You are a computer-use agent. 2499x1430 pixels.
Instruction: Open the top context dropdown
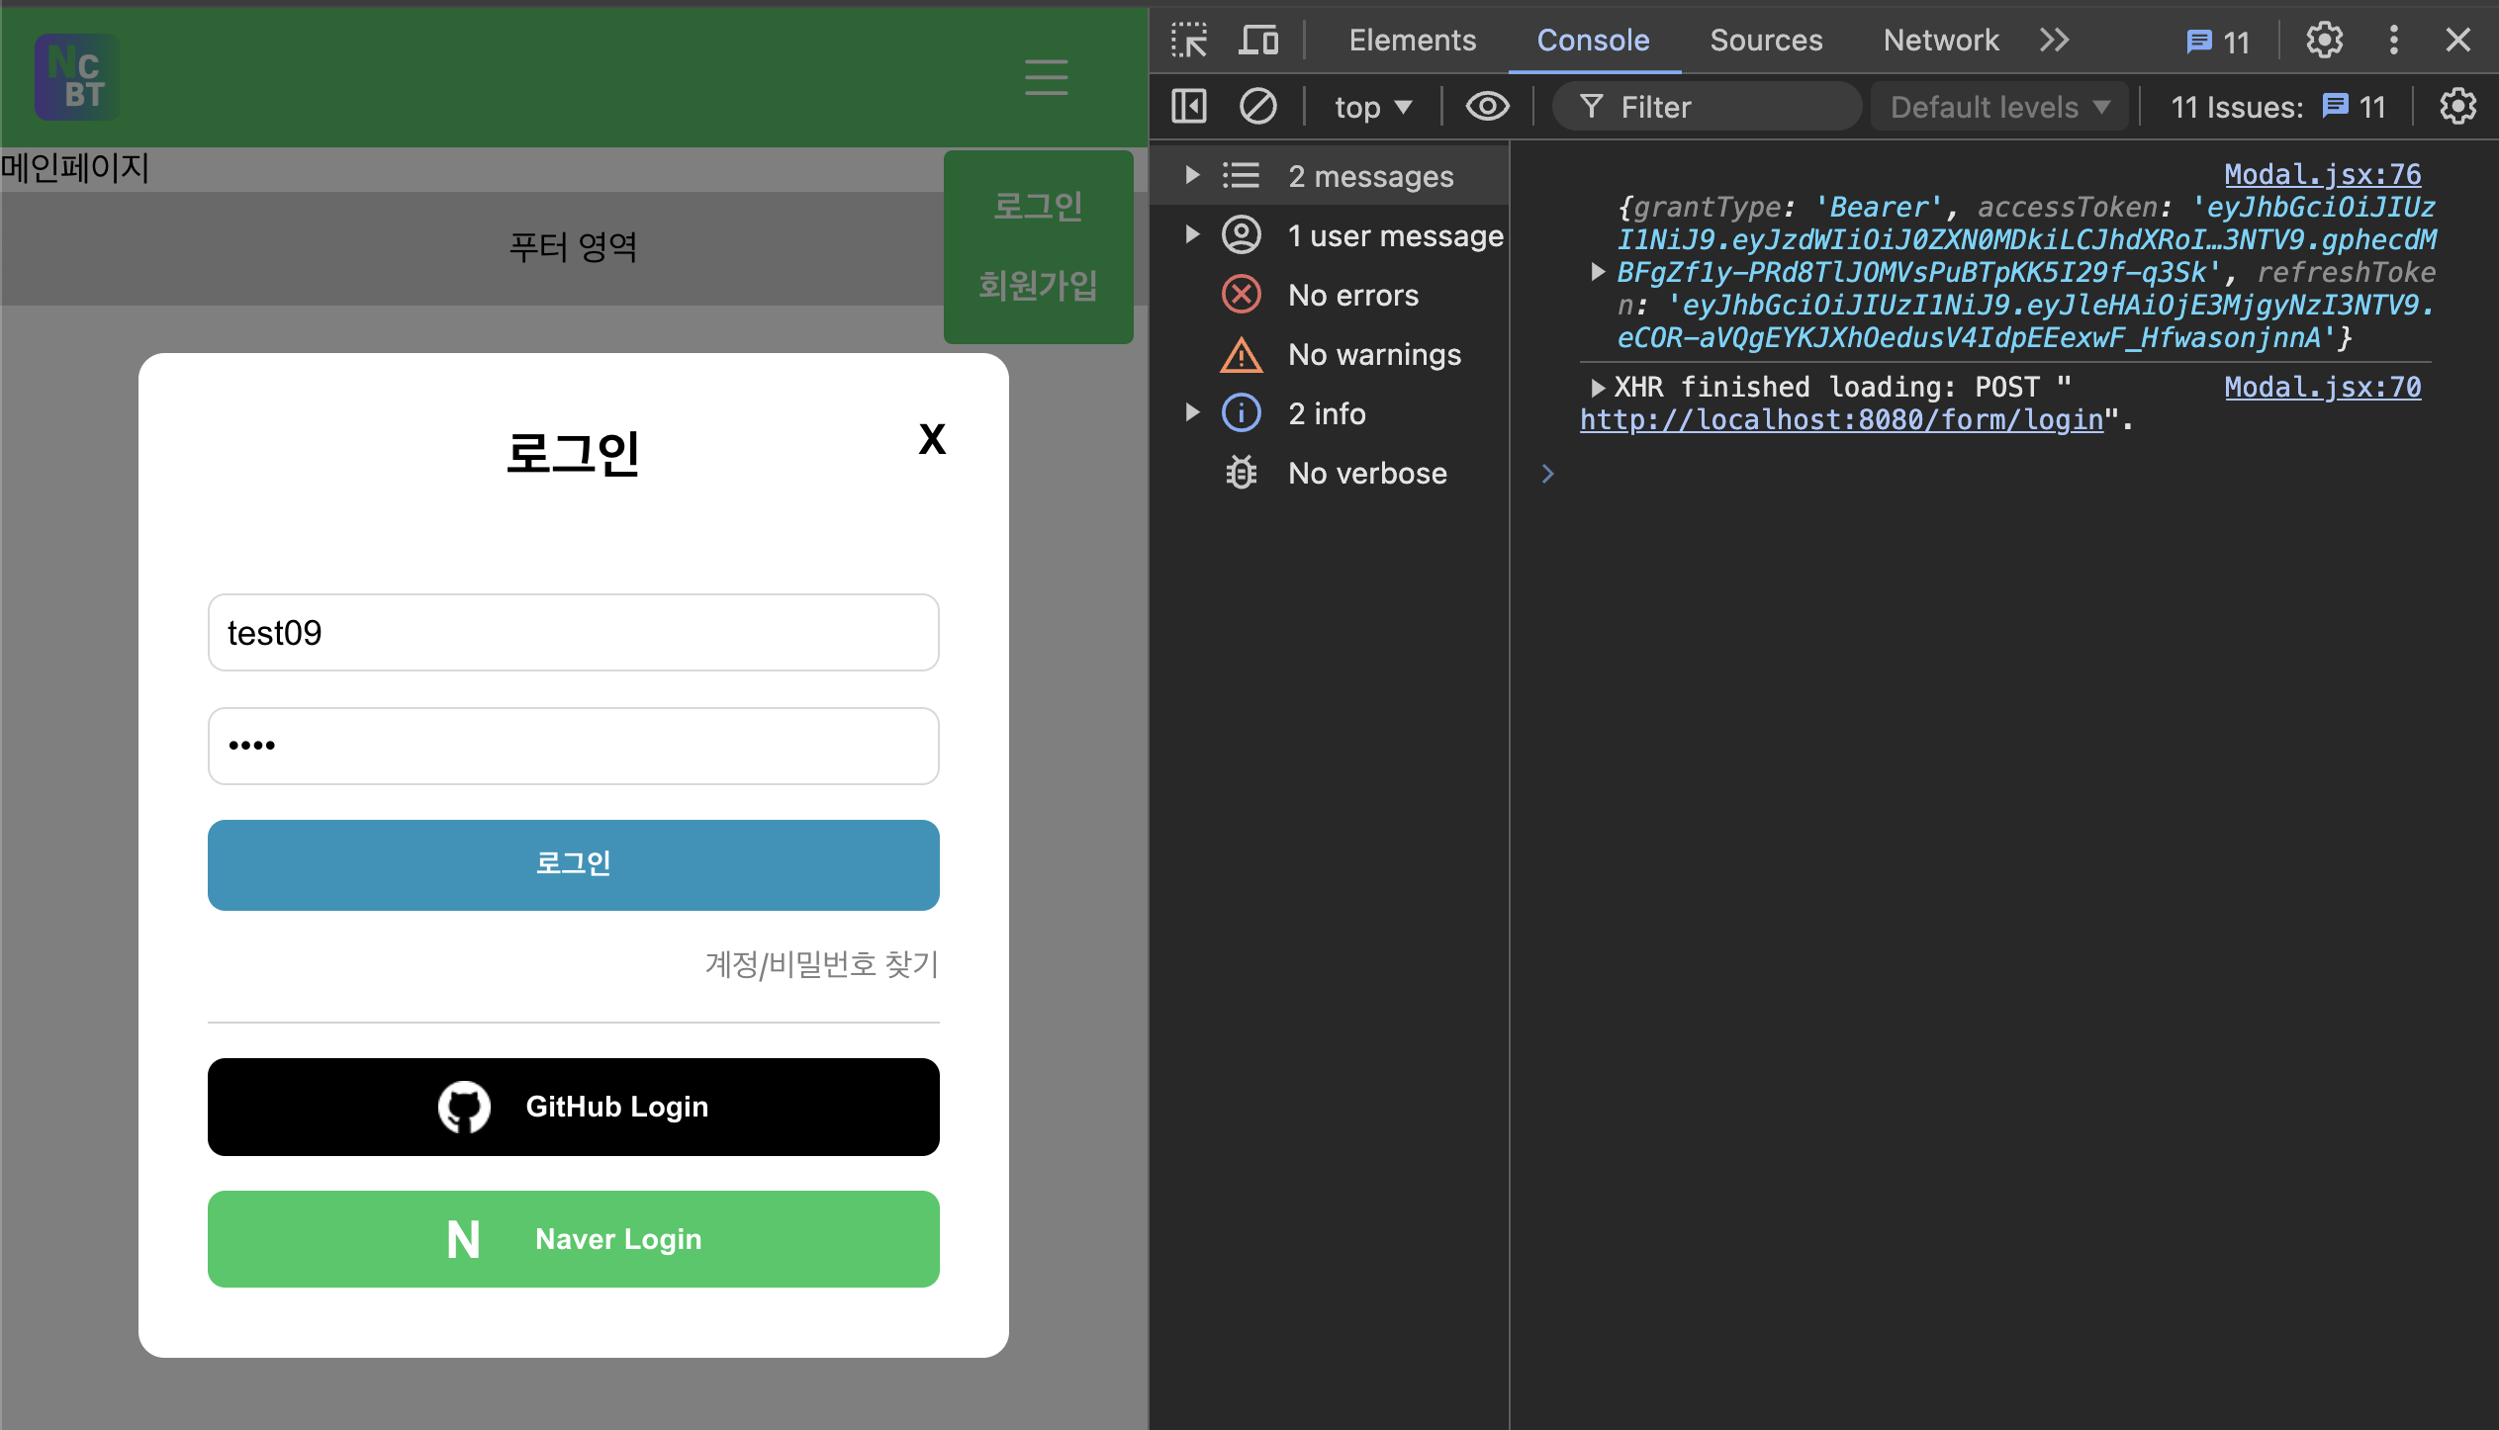click(1372, 107)
